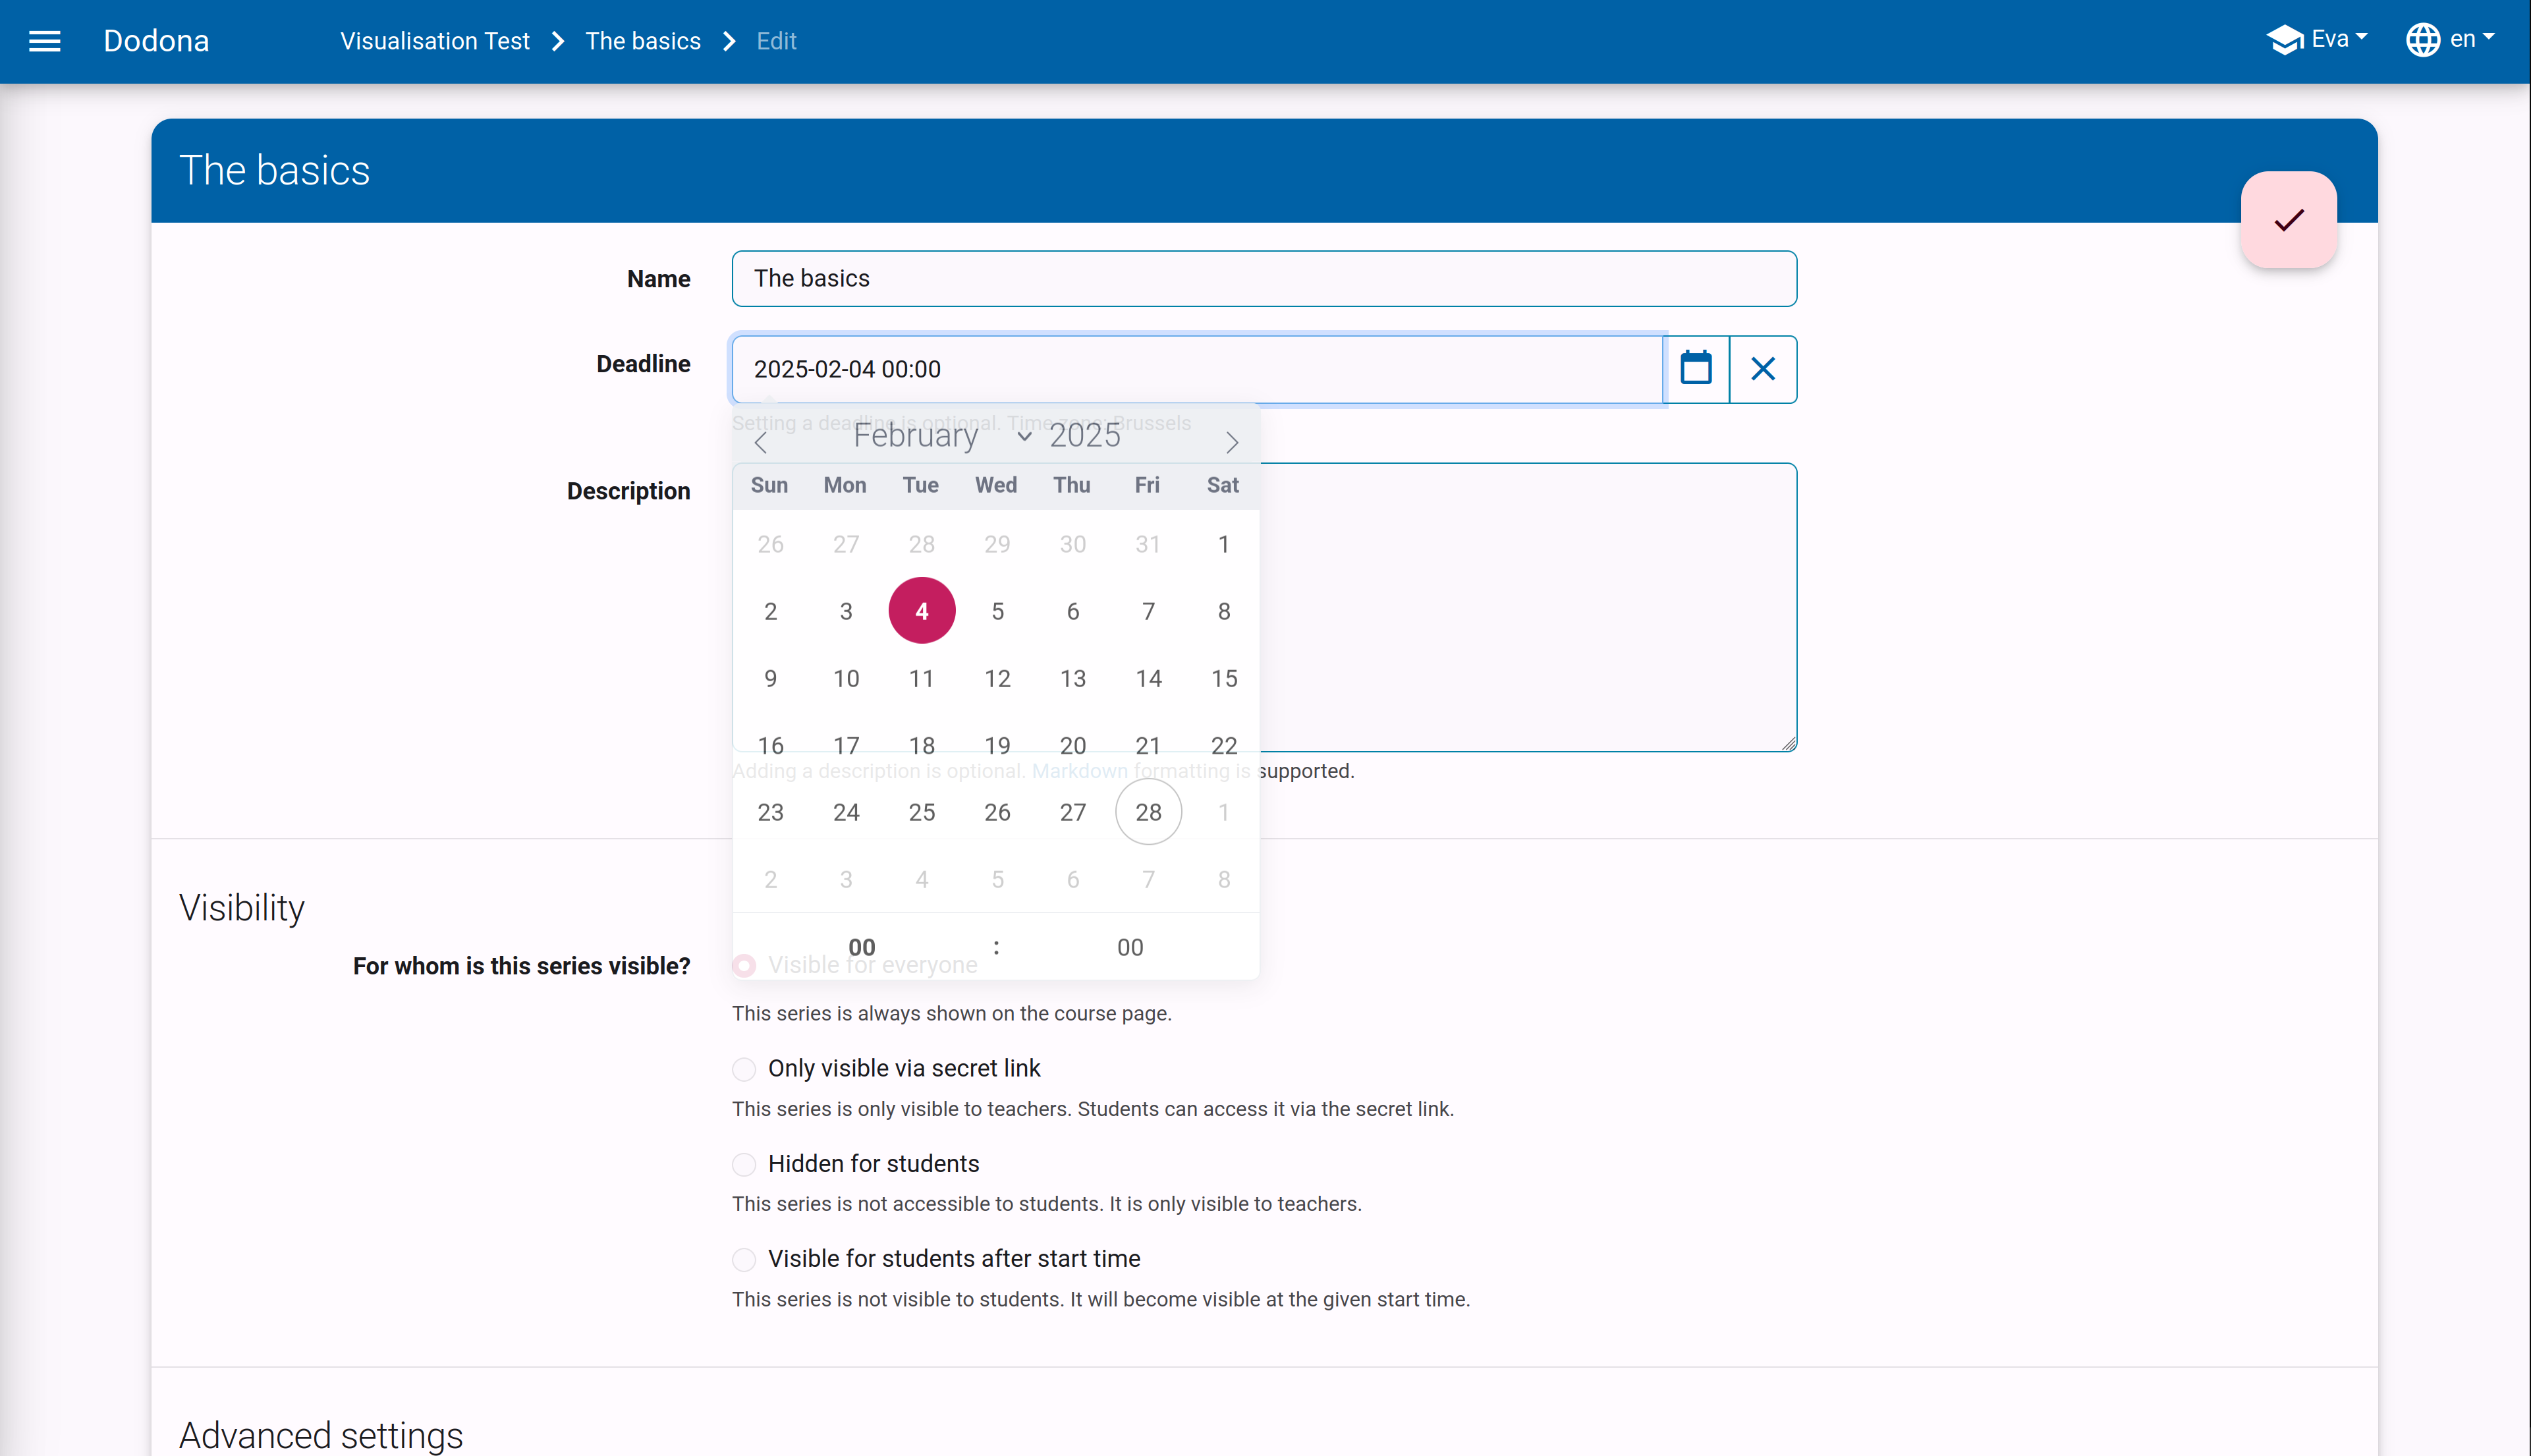Click the 2025 year field in calendar
2531x1456 pixels.
coord(1086,436)
